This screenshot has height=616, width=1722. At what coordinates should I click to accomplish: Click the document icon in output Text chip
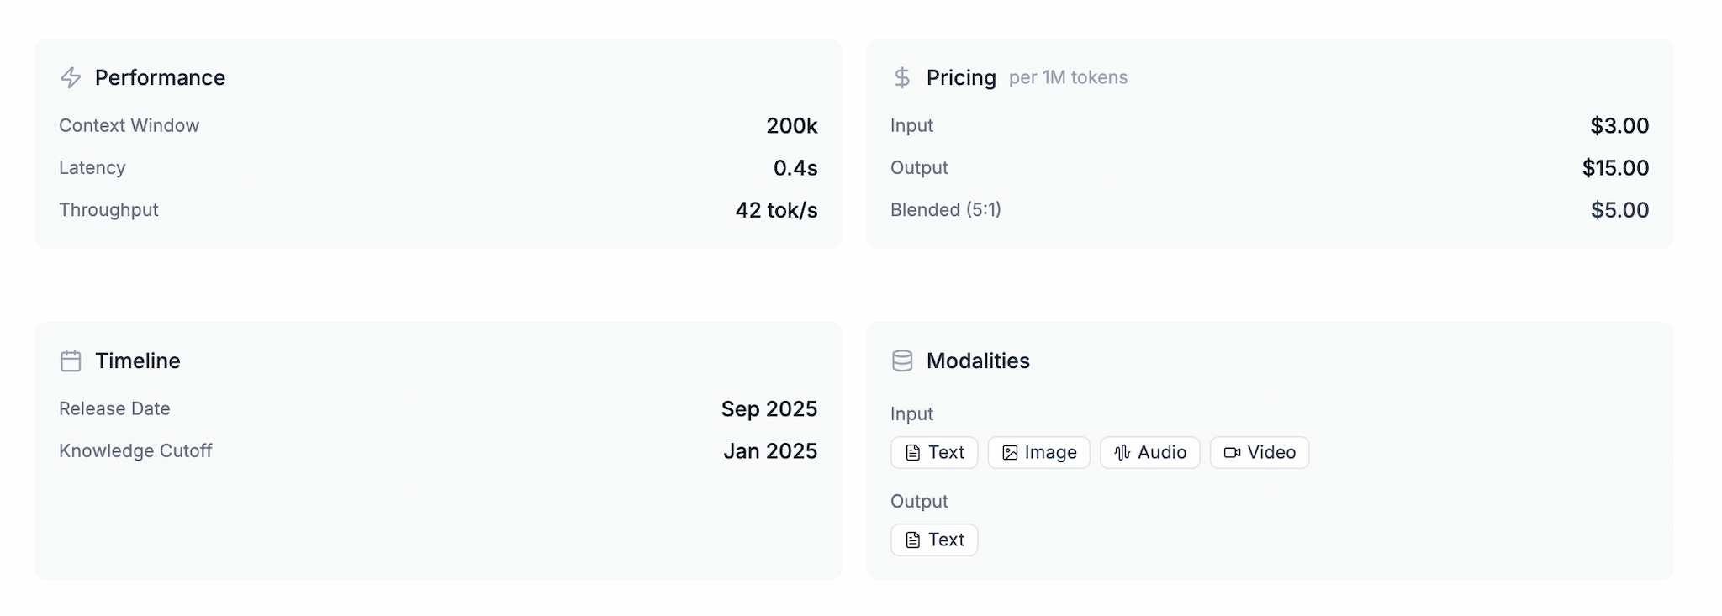(x=912, y=540)
